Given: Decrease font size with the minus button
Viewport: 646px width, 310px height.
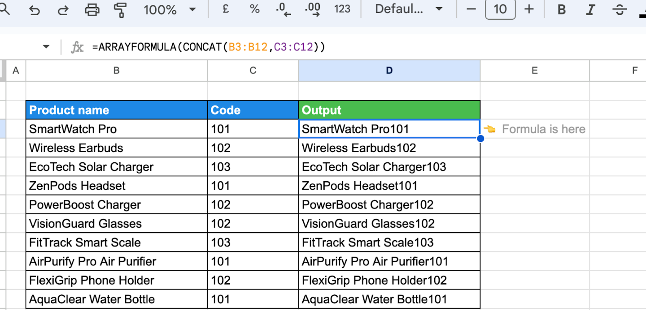Looking at the screenshot, I should pos(470,9).
